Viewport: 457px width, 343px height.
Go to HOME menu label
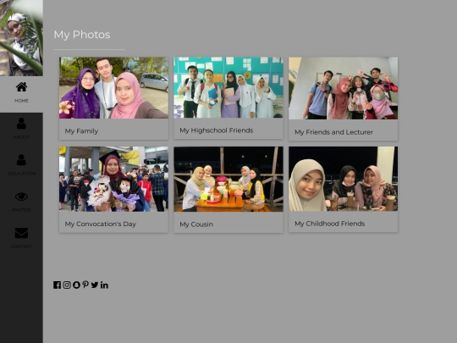click(21, 101)
